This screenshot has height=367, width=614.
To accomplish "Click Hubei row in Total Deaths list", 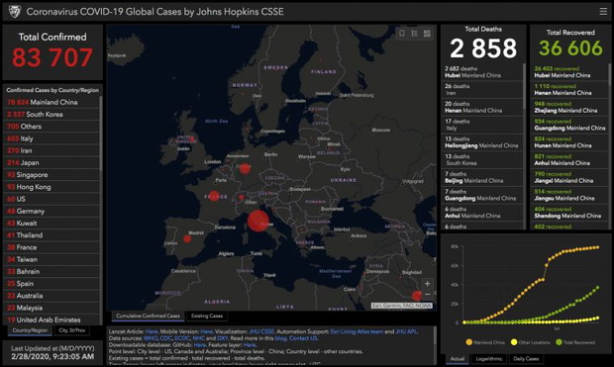I will [x=482, y=72].
